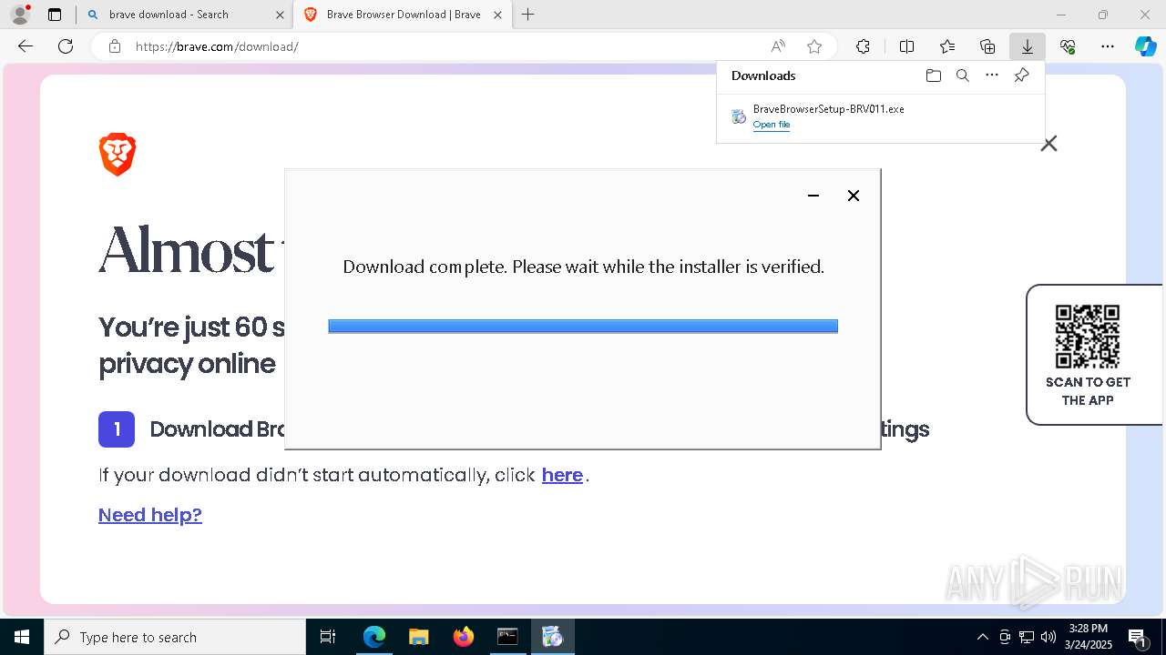Screen dimensions: 1166x655
Task: Open the tab actions menu icon
Action: (55, 15)
